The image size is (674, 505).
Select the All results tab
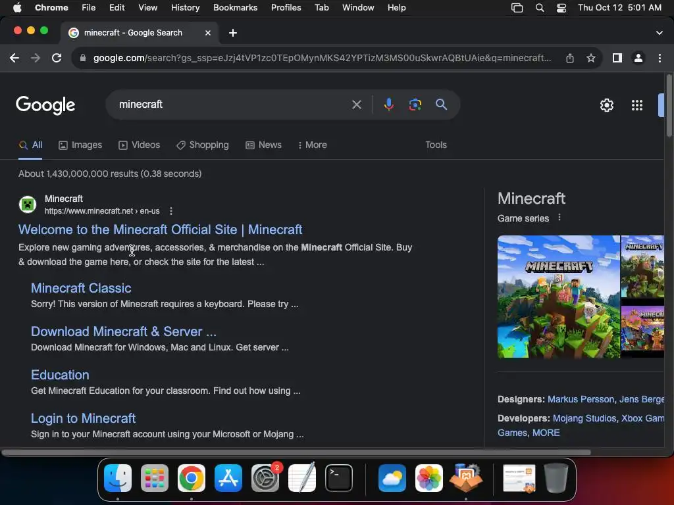30,145
